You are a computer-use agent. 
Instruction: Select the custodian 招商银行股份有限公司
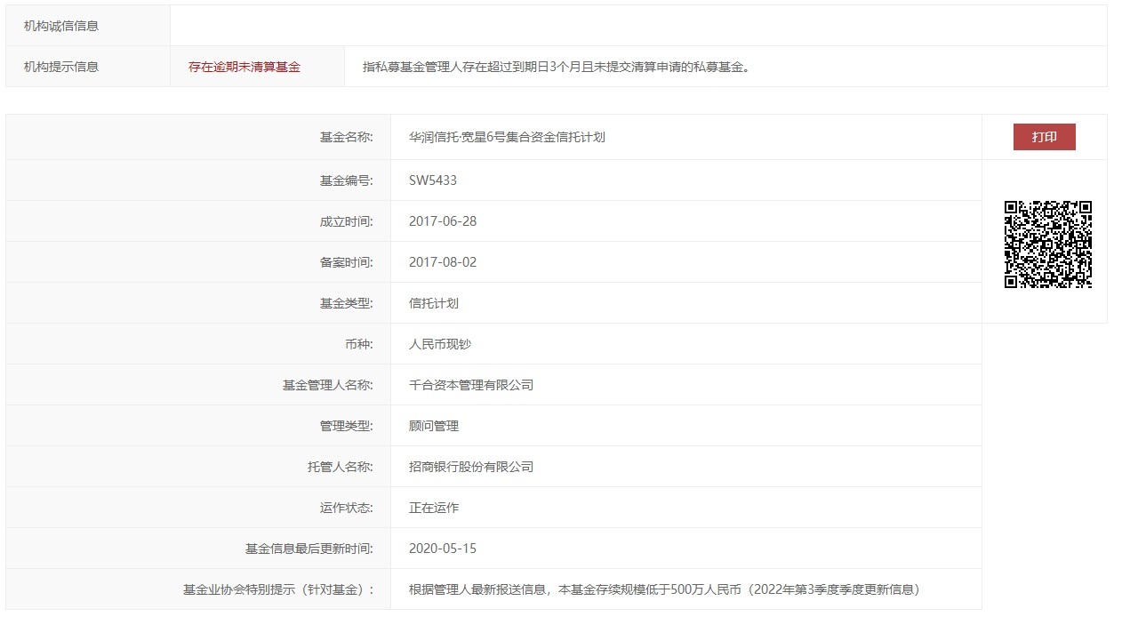(x=471, y=466)
